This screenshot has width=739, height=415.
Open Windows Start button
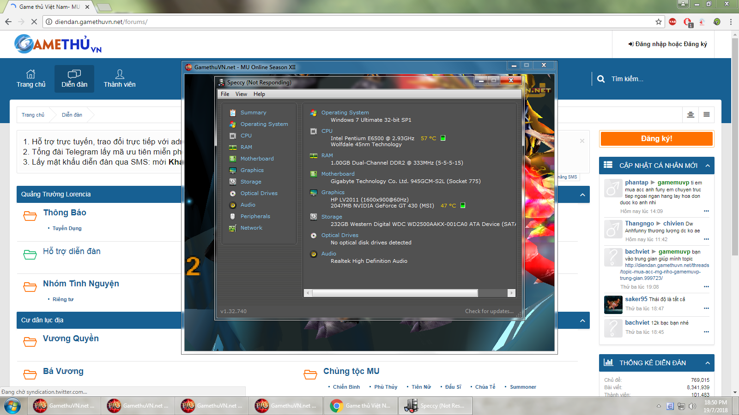click(x=12, y=406)
